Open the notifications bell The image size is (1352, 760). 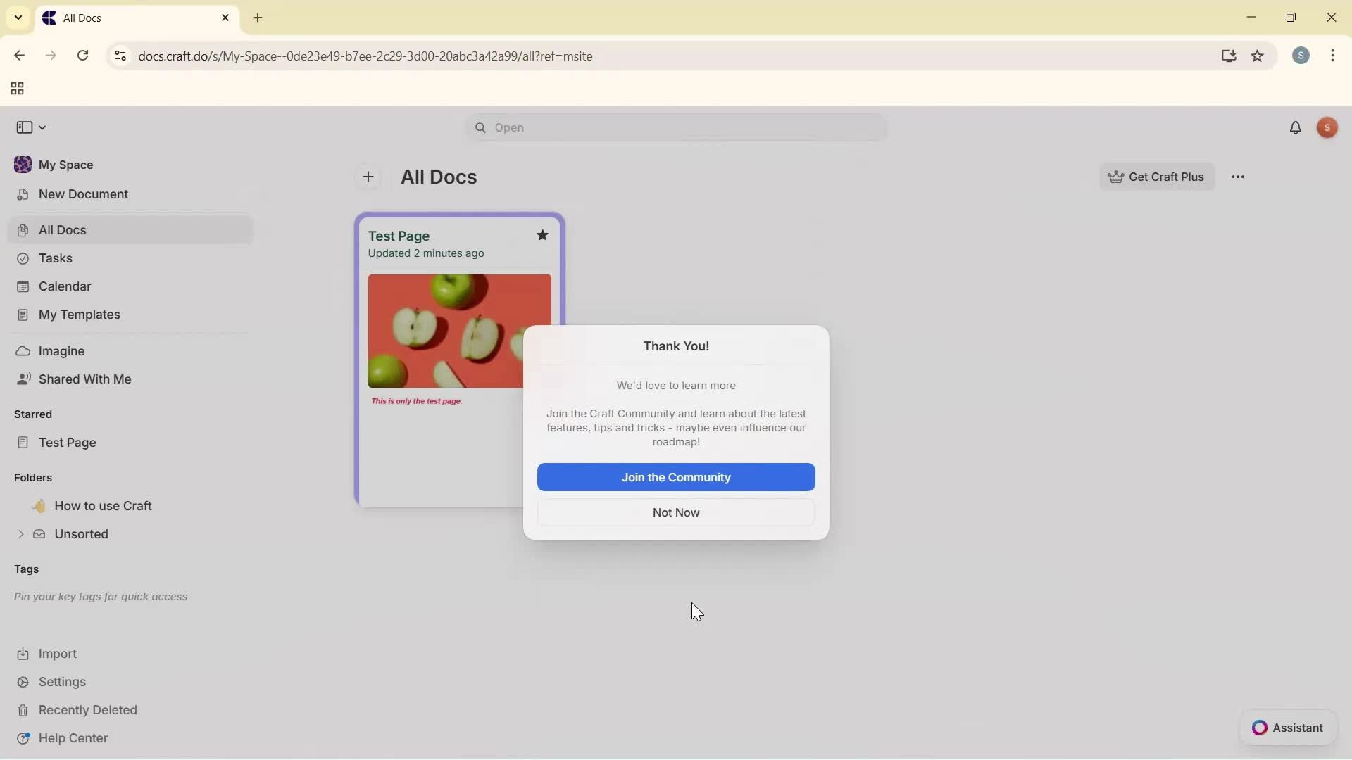click(x=1297, y=127)
